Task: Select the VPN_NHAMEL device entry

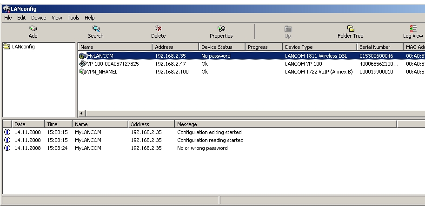Action: [102, 72]
